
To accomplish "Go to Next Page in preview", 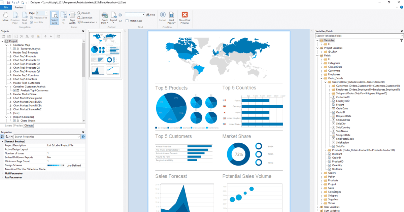I will point(25,18).
